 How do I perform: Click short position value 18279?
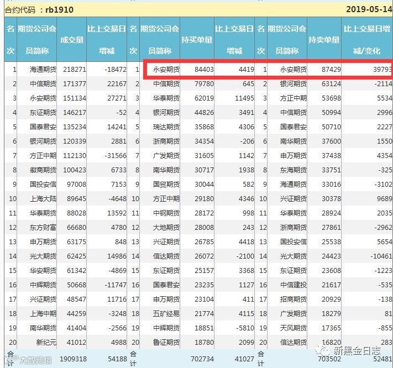pyautogui.click(x=331, y=314)
